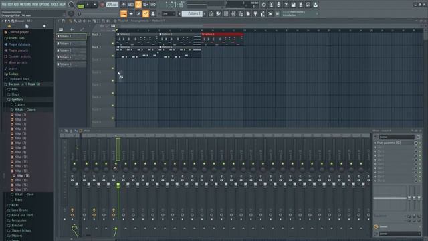The height and width of the screenshot is (241, 428).
Task: Open the VIEW menu
Action: 35,5
